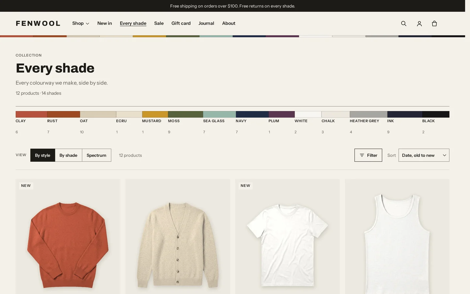The image size is (470, 294).
Task: Click the HEATHER GREY shade label
Action: click(365, 121)
